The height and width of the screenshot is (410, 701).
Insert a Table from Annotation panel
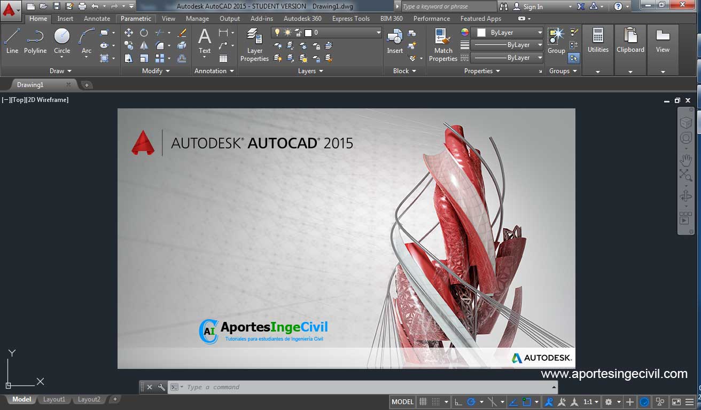pos(223,58)
